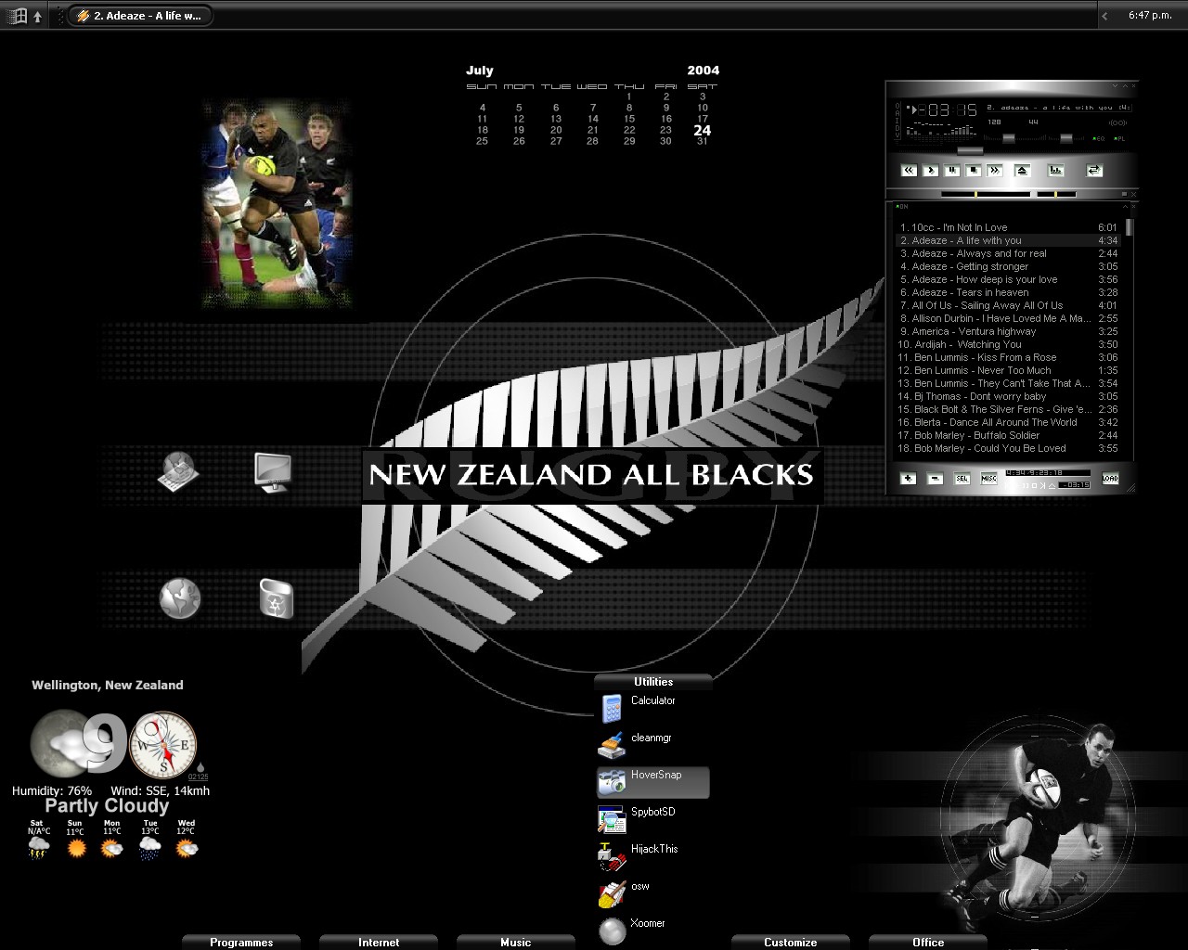This screenshot has height=950, width=1188.
Task: Expand the Customize menu tab
Action: pyautogui.click(x=791, y=942)
